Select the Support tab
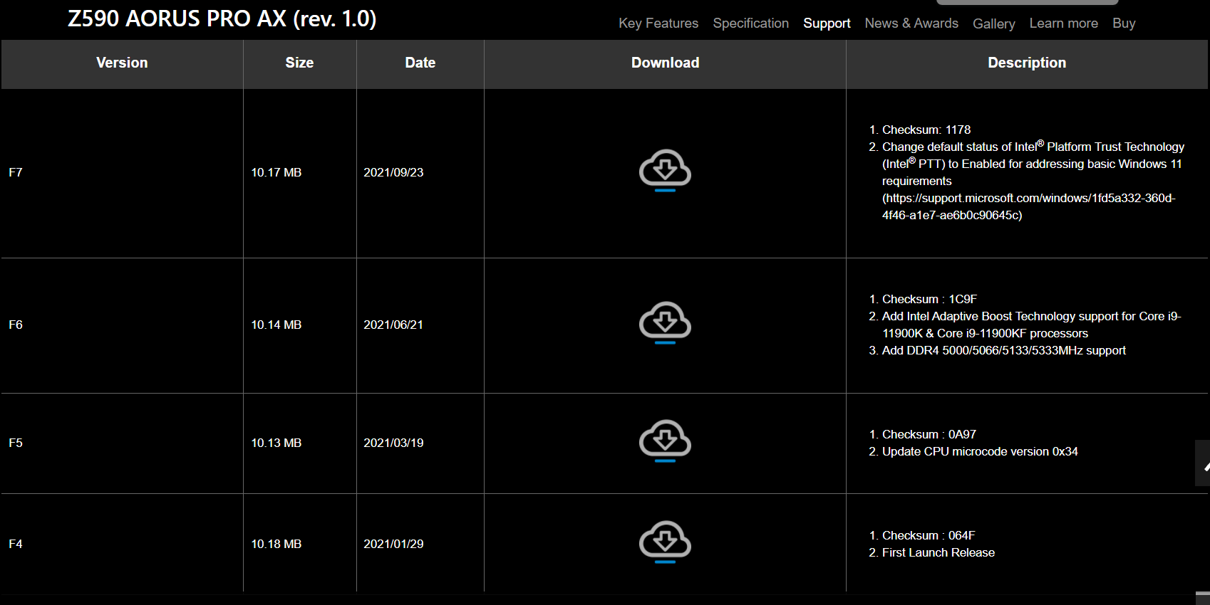This screenshot has height=605, width=1210. click(827, 23)
